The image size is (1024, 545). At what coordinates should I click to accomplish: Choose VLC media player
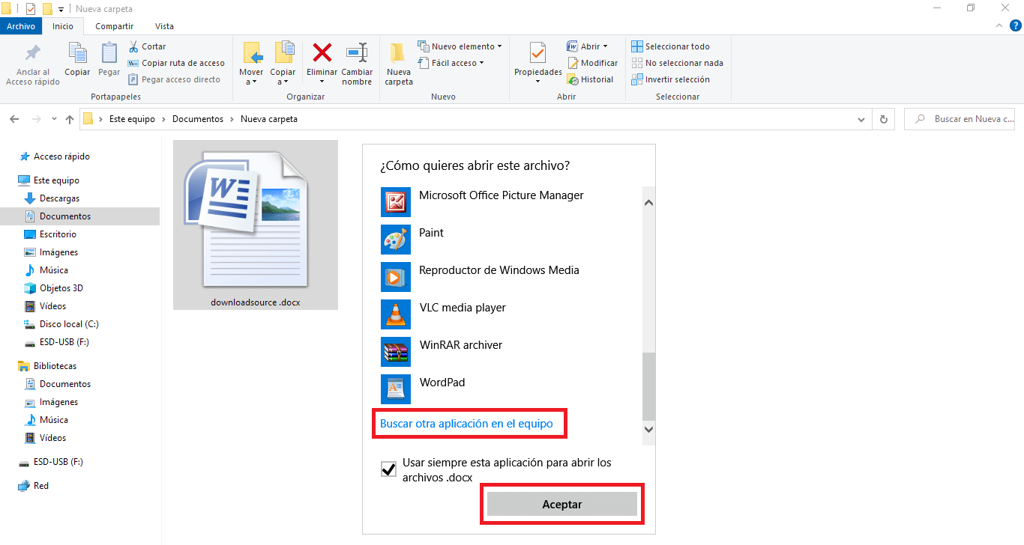tap(511, 313)
